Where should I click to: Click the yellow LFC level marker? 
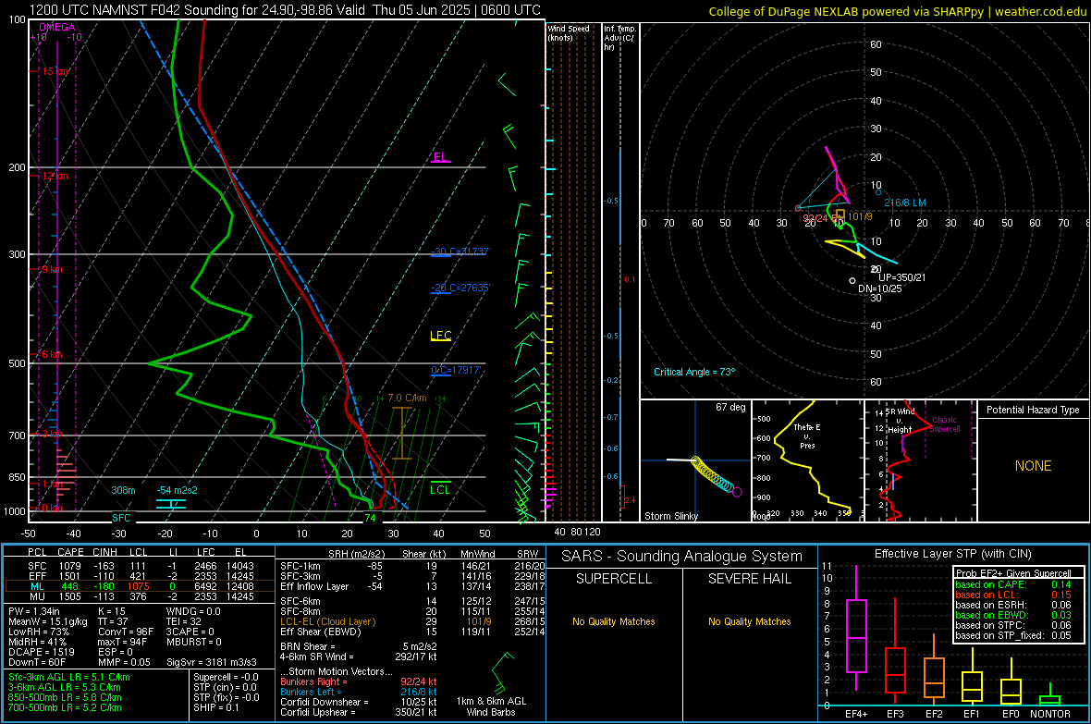click(x=440, y=337)
